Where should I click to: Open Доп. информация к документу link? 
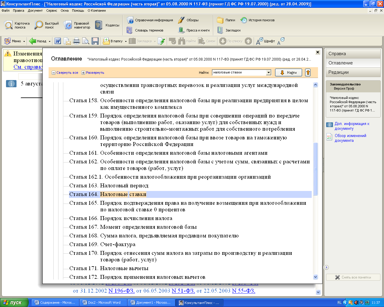pyautogui.click(x=352, y=126)
